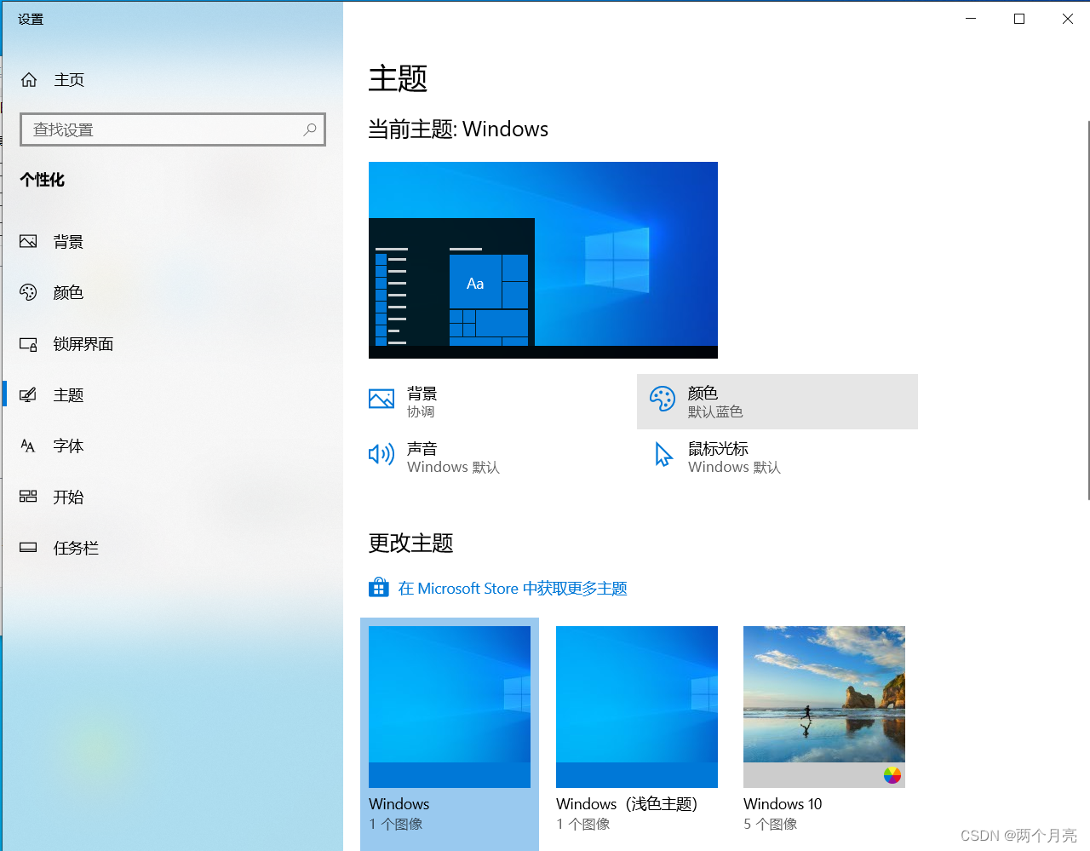Open the 颜色 settings page
This screenshot has width=1090, height=851.
point(172,293)
